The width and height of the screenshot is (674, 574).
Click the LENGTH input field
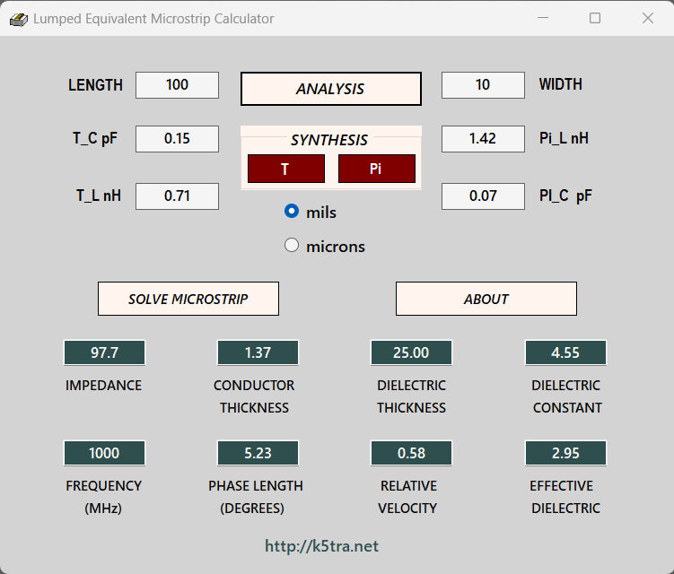pyautogui.click(x=177, y=85)
